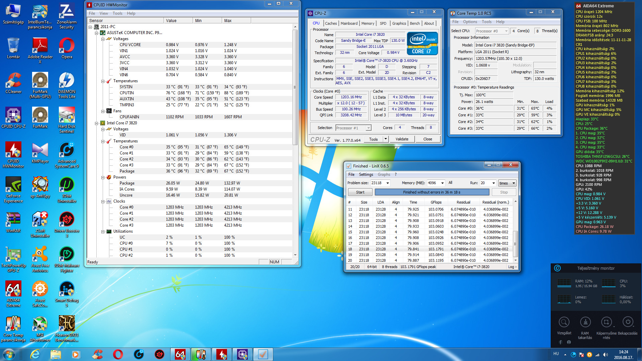642x361 pixels.
Task: Click the RAM takarítás broom icon
Action: (x=585, y=322)
